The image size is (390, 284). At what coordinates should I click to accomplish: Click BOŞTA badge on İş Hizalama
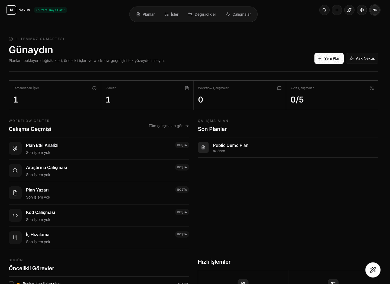[x=182, y=234]
